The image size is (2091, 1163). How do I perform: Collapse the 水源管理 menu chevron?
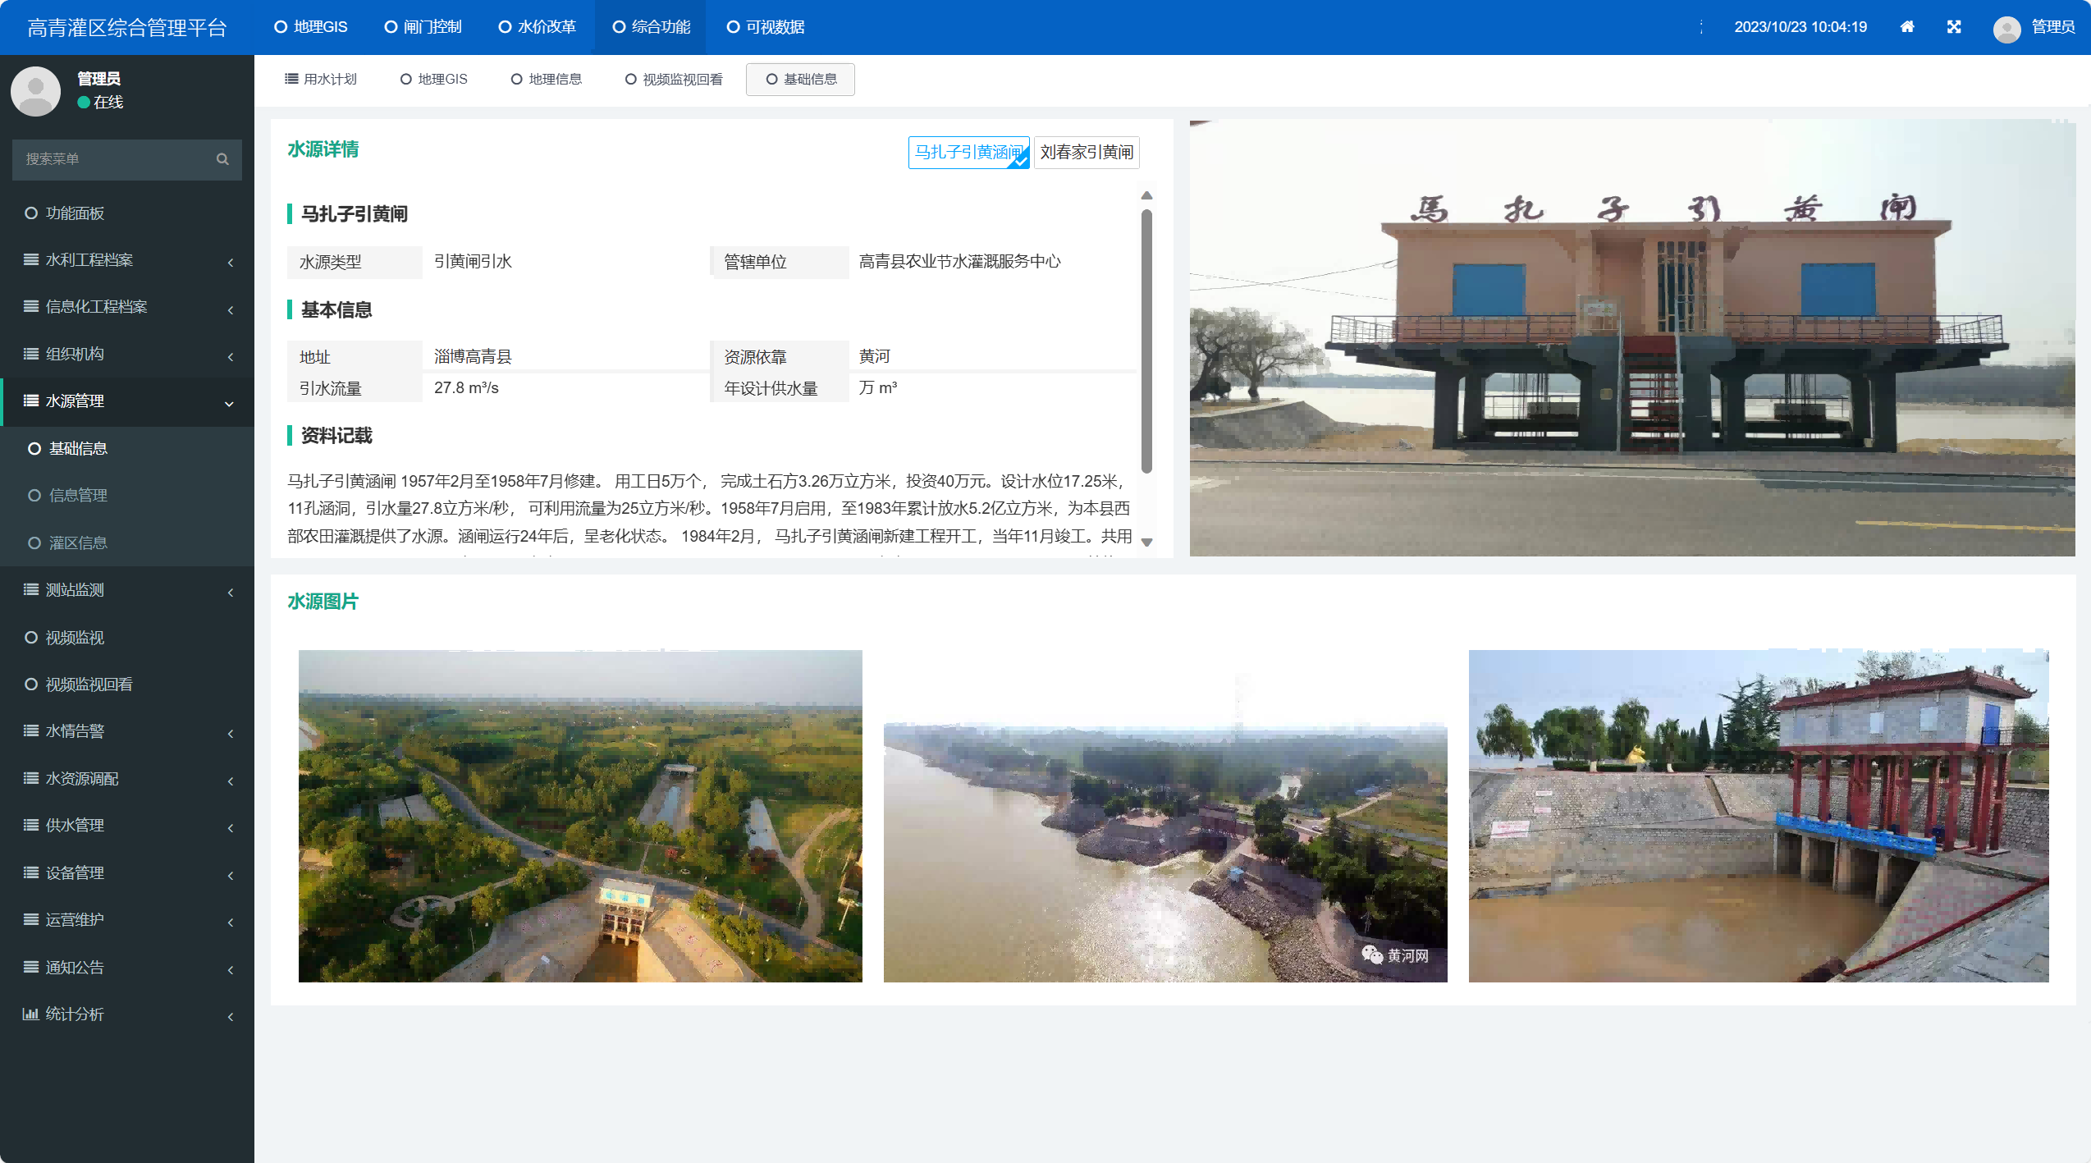click(230, 403)
